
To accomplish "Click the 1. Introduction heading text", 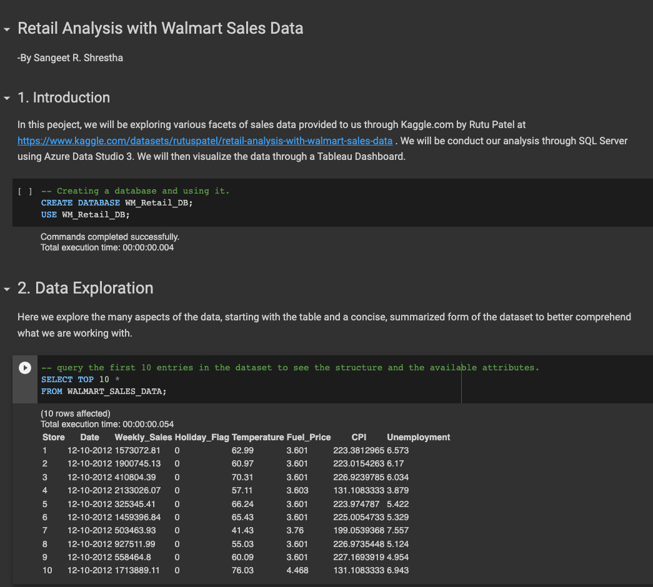I will tap(64, 97).
